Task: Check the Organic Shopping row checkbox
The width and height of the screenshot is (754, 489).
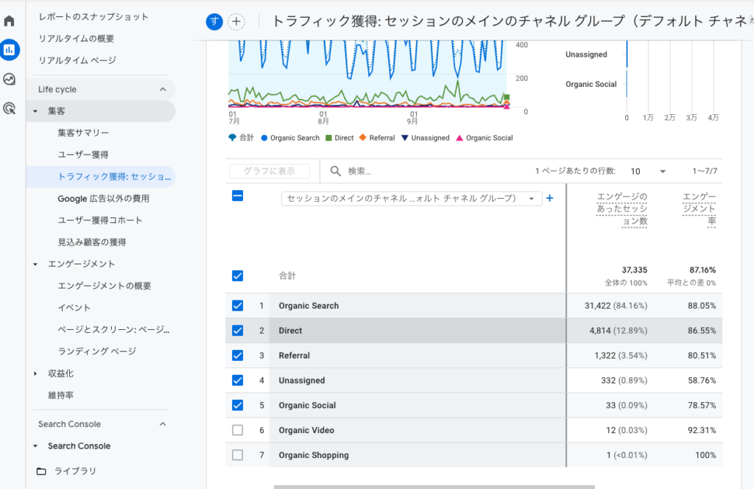Action: pyautogui.click(x=237, y=455)
